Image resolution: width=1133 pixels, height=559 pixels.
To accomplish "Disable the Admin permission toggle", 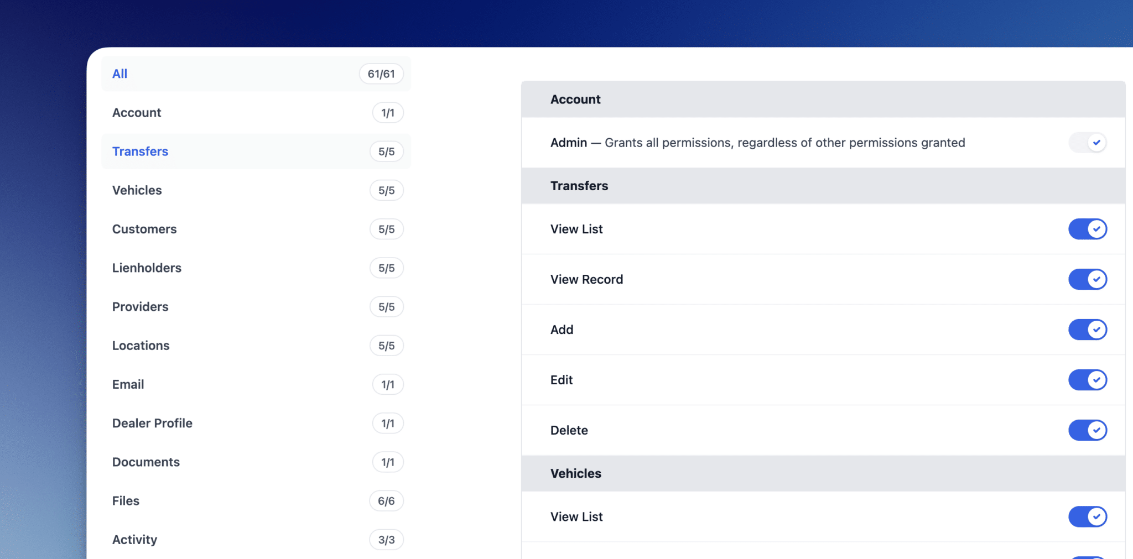I will click(x=1088, y=142).
